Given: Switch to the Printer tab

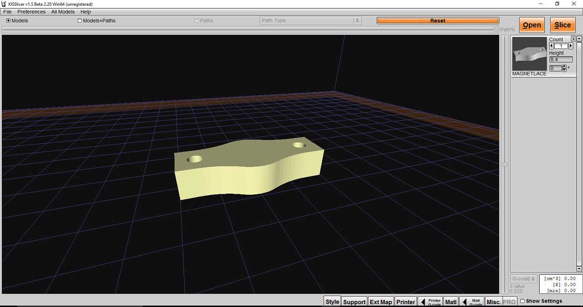Looking at the screenshot, I should (x=406, y=301).
